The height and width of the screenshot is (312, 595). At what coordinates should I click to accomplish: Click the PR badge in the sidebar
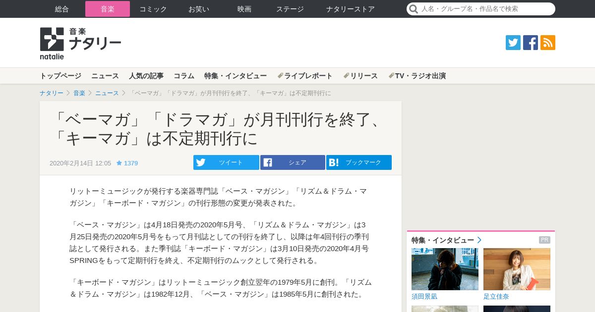(x=544, y=240)
